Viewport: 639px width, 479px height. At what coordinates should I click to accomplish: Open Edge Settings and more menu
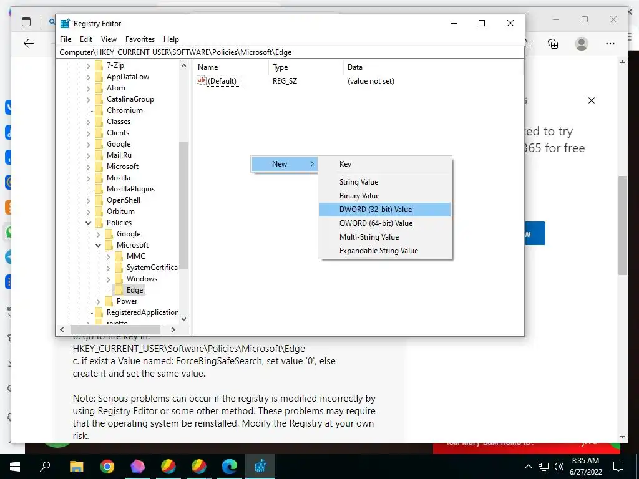click(610, 44)
